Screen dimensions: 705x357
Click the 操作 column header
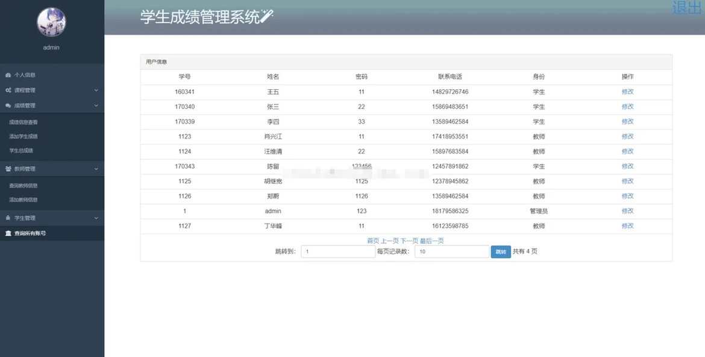[628, 77]
